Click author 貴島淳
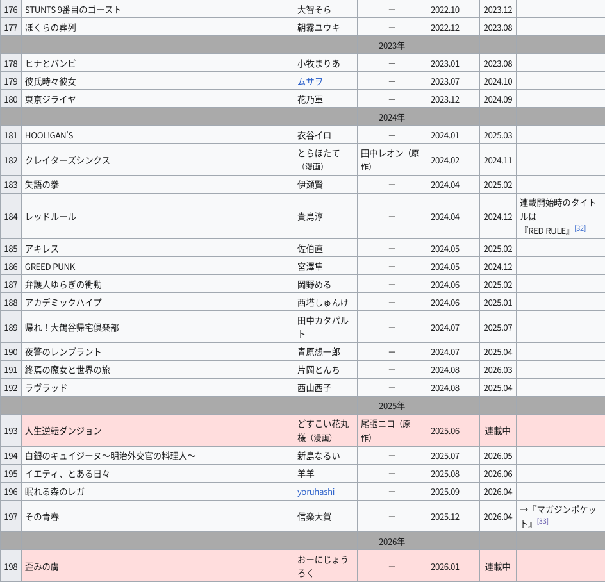 [x=310, y=217]
